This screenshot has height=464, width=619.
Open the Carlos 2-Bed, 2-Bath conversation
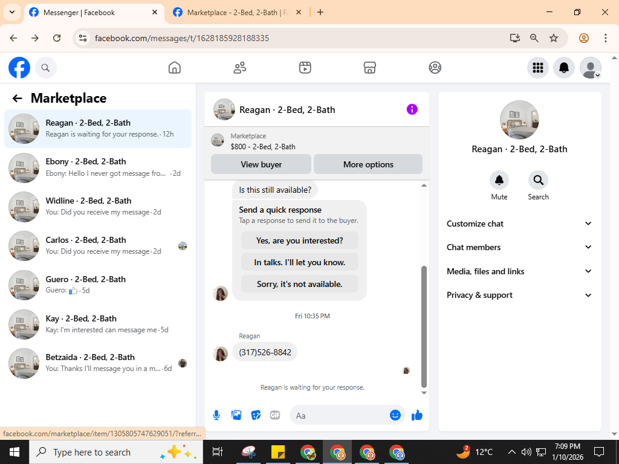(98, 246)
